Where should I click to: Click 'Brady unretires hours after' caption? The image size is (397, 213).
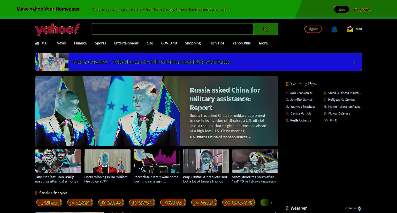point(254,179)
